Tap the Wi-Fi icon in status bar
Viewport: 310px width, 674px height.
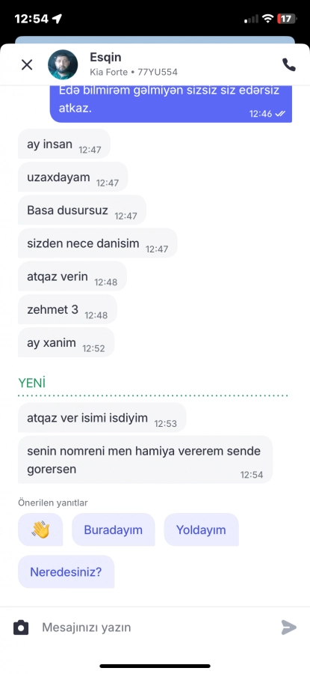click(268, 19)
